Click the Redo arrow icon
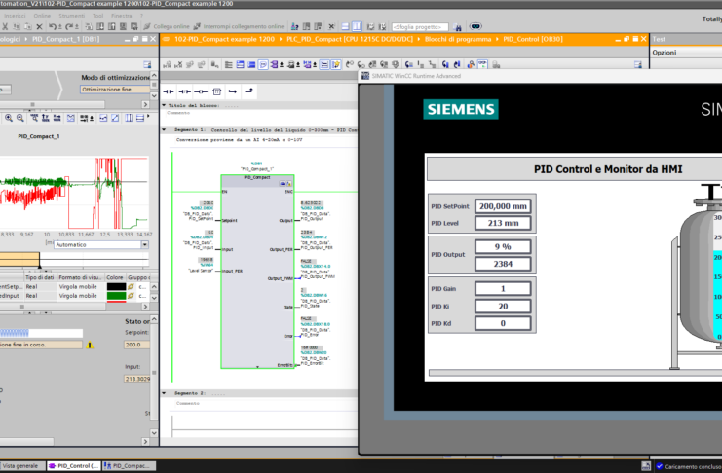 pos(70,26)
